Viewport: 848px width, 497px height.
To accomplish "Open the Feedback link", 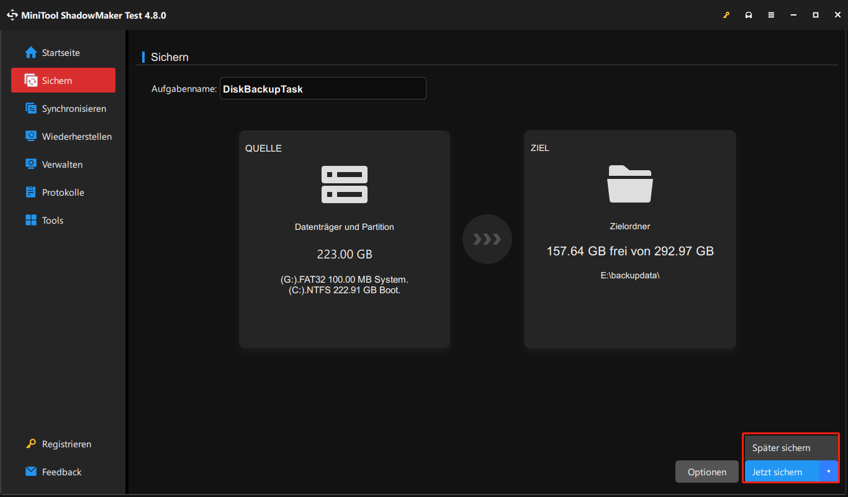I will pyautogui.click(x=61, y=472).
